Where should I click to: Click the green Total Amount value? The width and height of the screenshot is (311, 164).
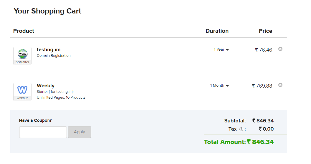coord(260,142)
